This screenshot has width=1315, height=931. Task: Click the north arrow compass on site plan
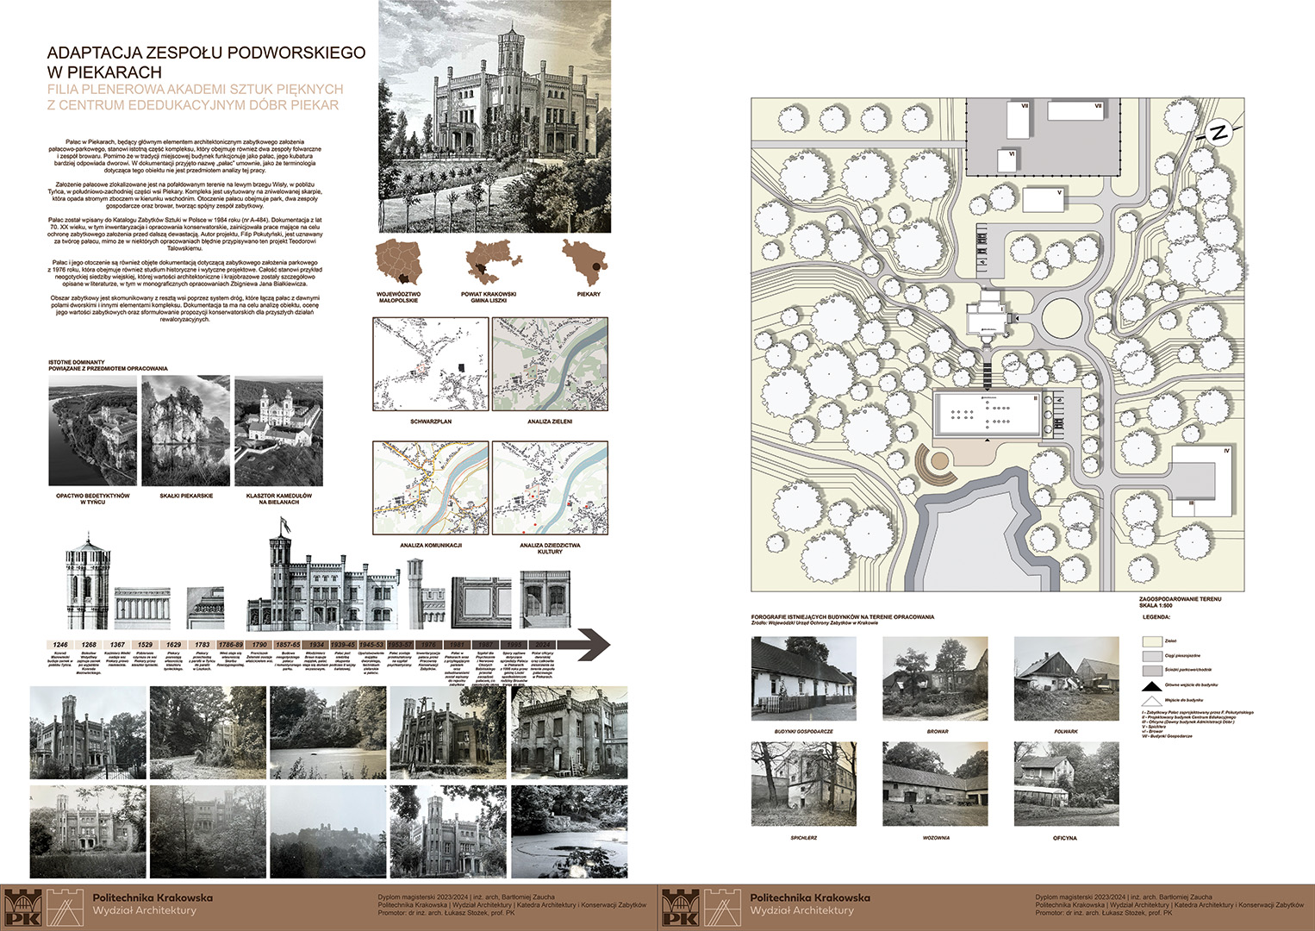[1218, 133]
